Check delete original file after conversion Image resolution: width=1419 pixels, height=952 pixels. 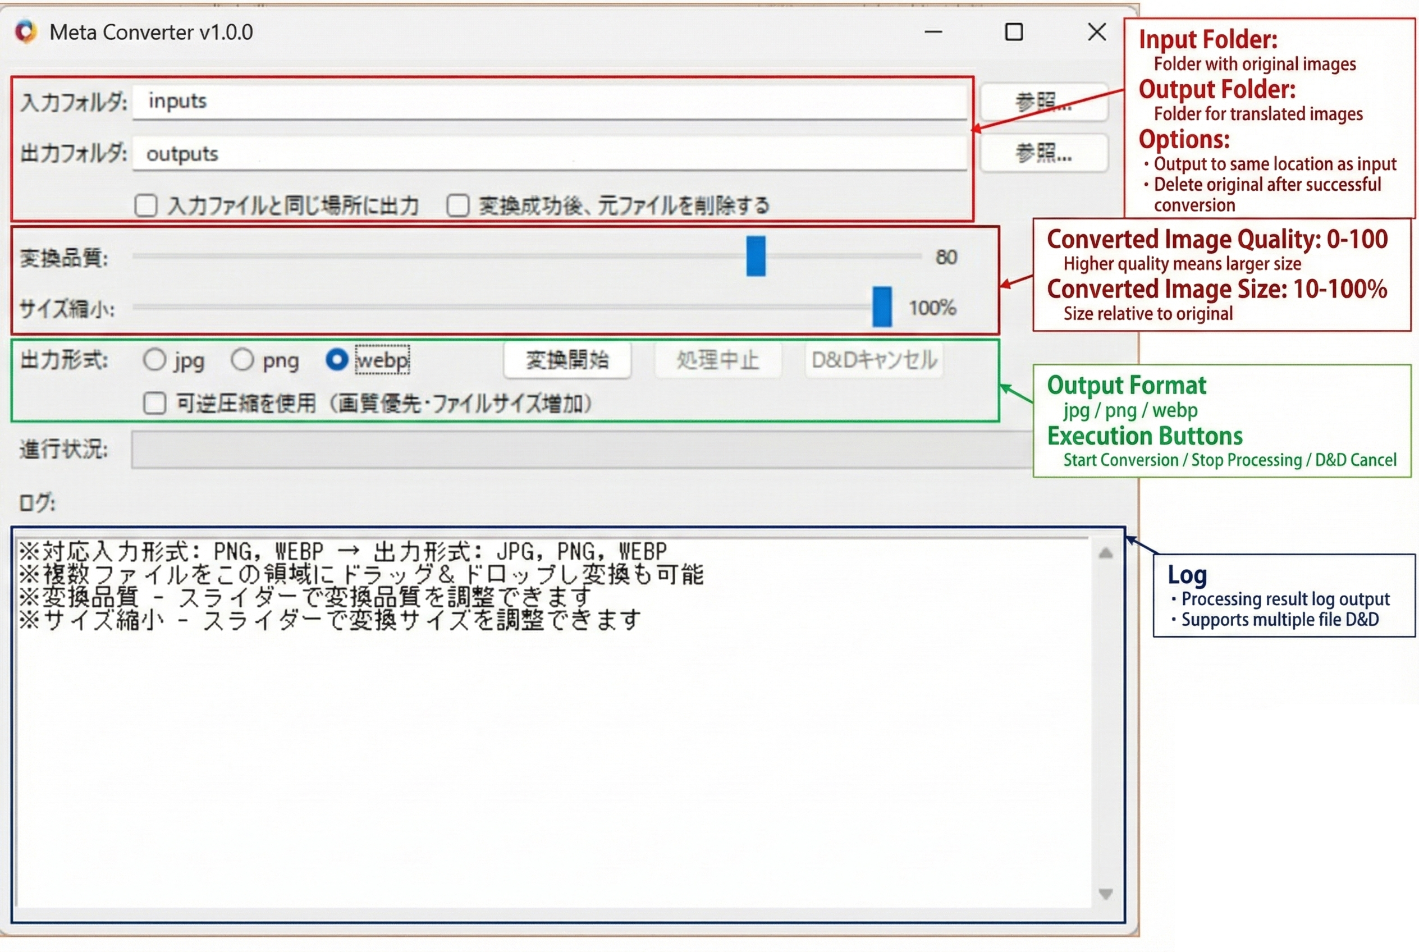click(x=458, y=206)
